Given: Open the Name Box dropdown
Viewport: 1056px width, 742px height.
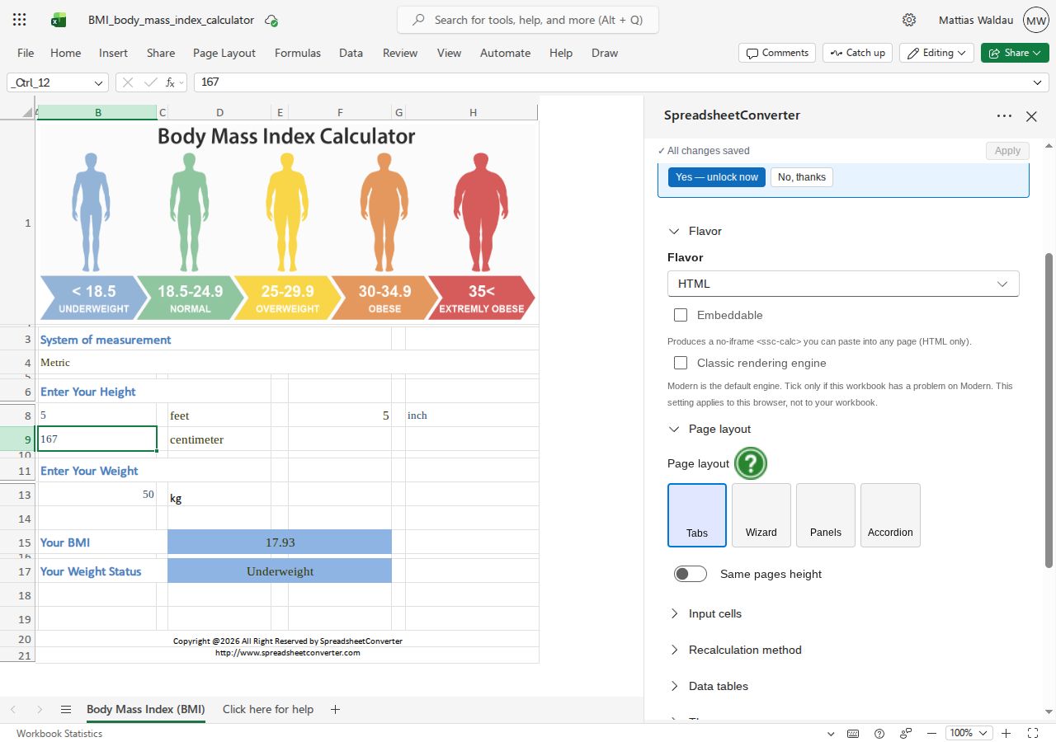Looking at the screenshot, I should point(100,82).
